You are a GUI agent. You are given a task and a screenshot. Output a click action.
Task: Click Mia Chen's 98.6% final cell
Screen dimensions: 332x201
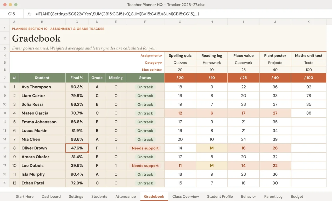point(77,139)
